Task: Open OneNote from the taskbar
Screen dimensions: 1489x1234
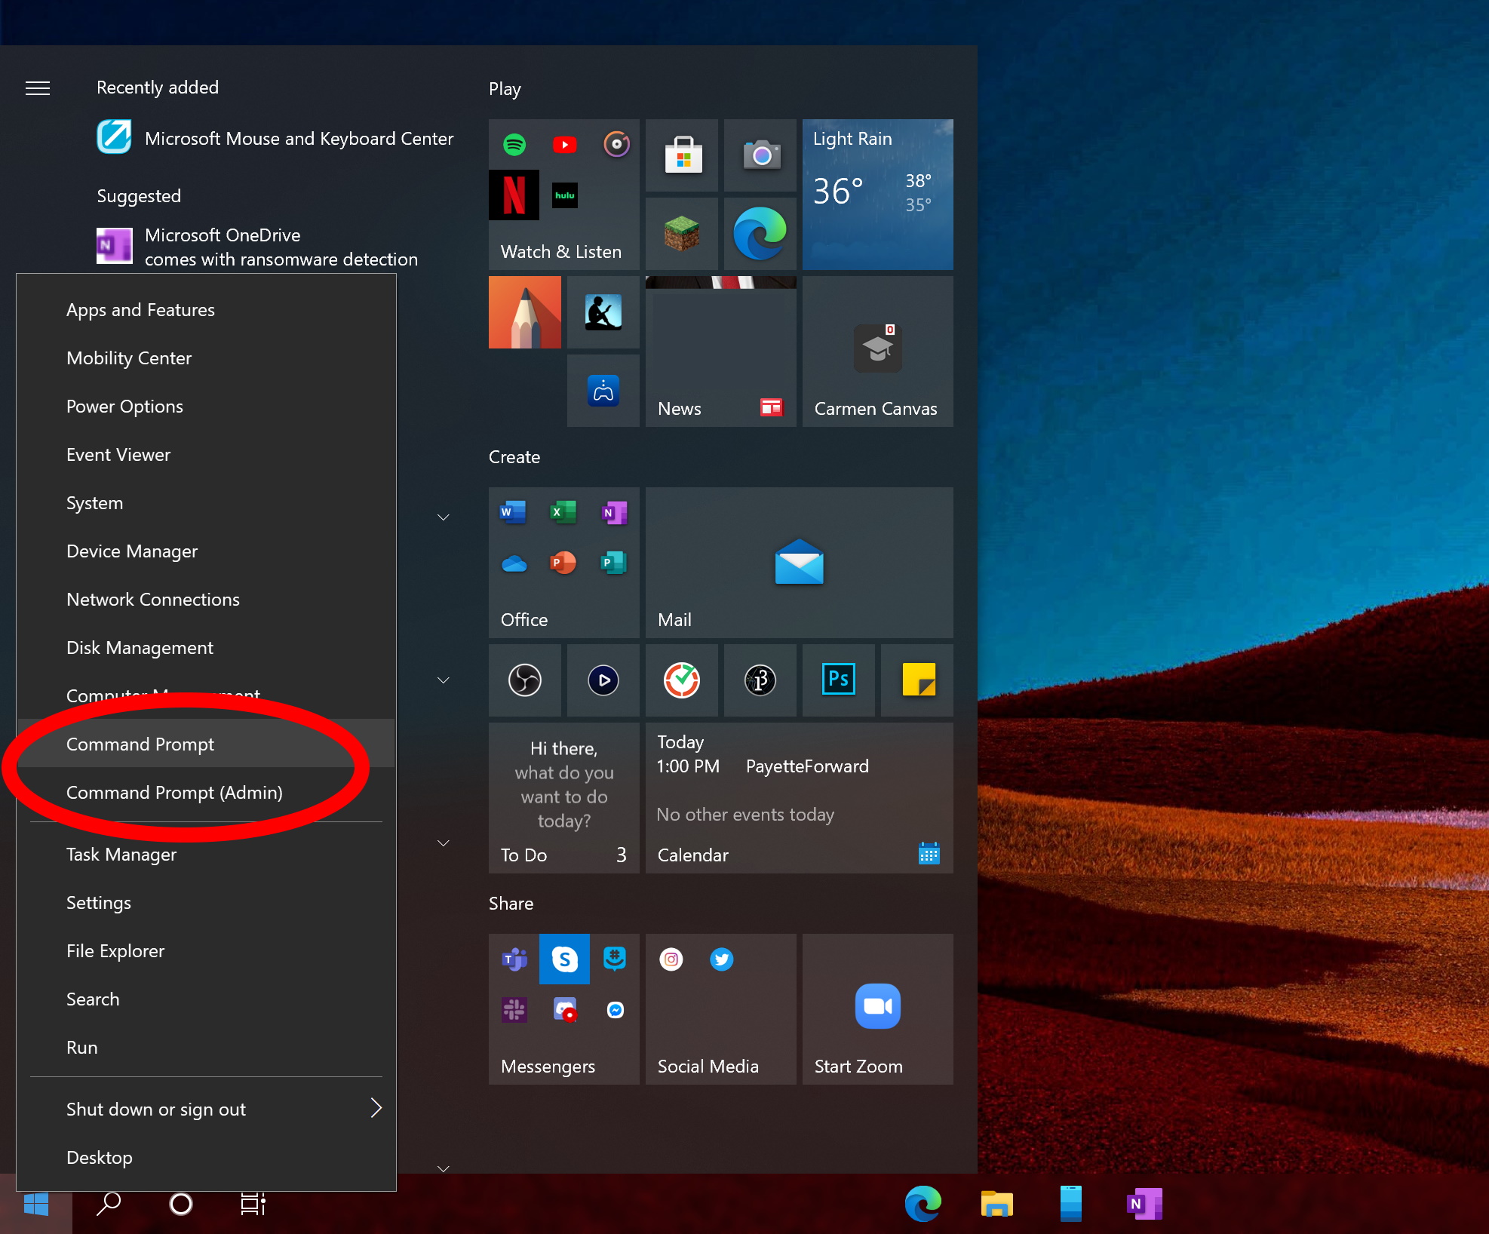Action: [1144, 1204]
